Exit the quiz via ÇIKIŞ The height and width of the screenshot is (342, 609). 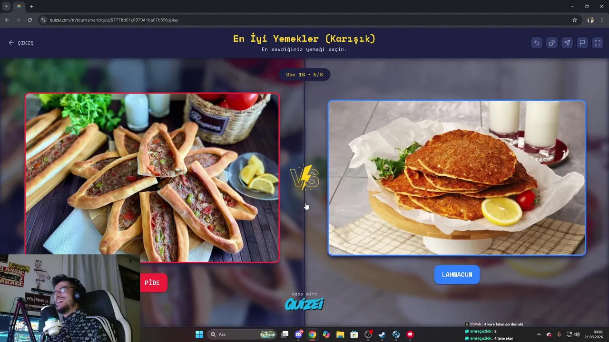[x=21, y=43]
